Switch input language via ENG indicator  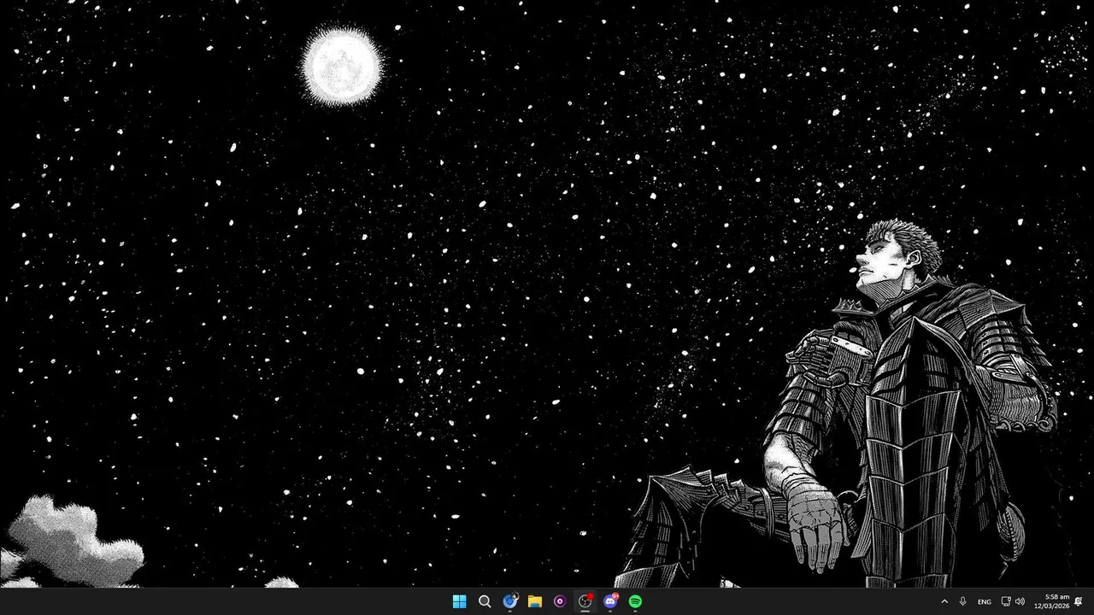pos(985,601)
